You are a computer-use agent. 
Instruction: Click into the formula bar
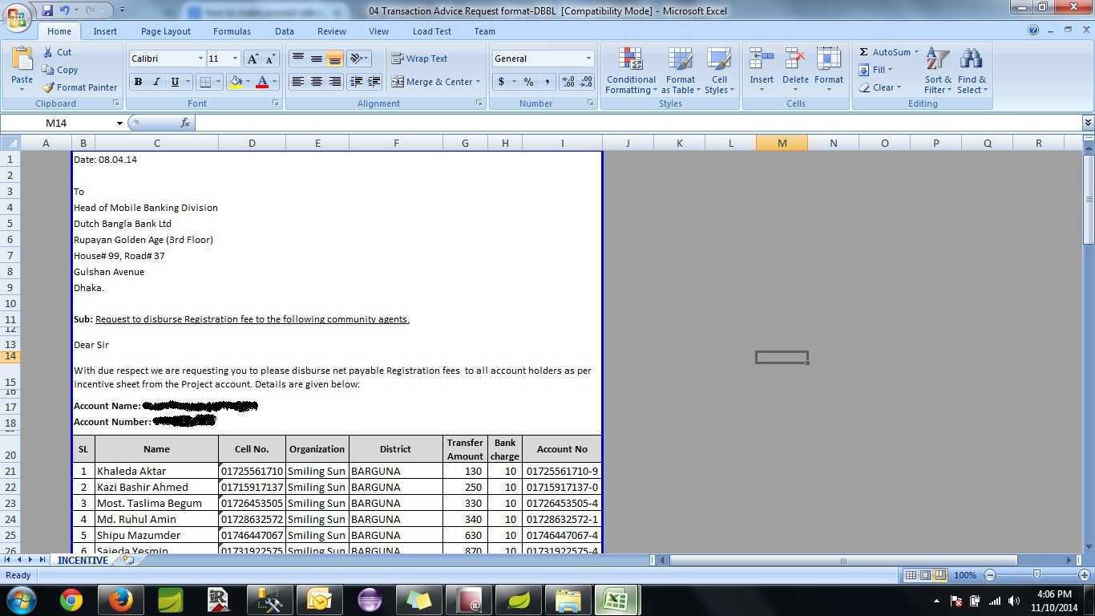pyautogui.click(x=638, y=123)
